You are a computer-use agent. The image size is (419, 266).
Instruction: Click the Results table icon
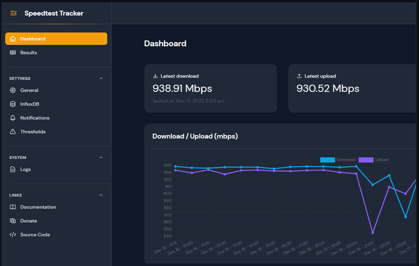click(13, 53)
